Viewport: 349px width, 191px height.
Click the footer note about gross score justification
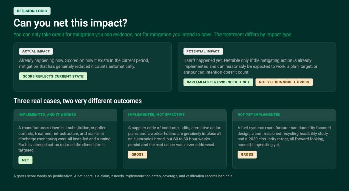point(123,176)
